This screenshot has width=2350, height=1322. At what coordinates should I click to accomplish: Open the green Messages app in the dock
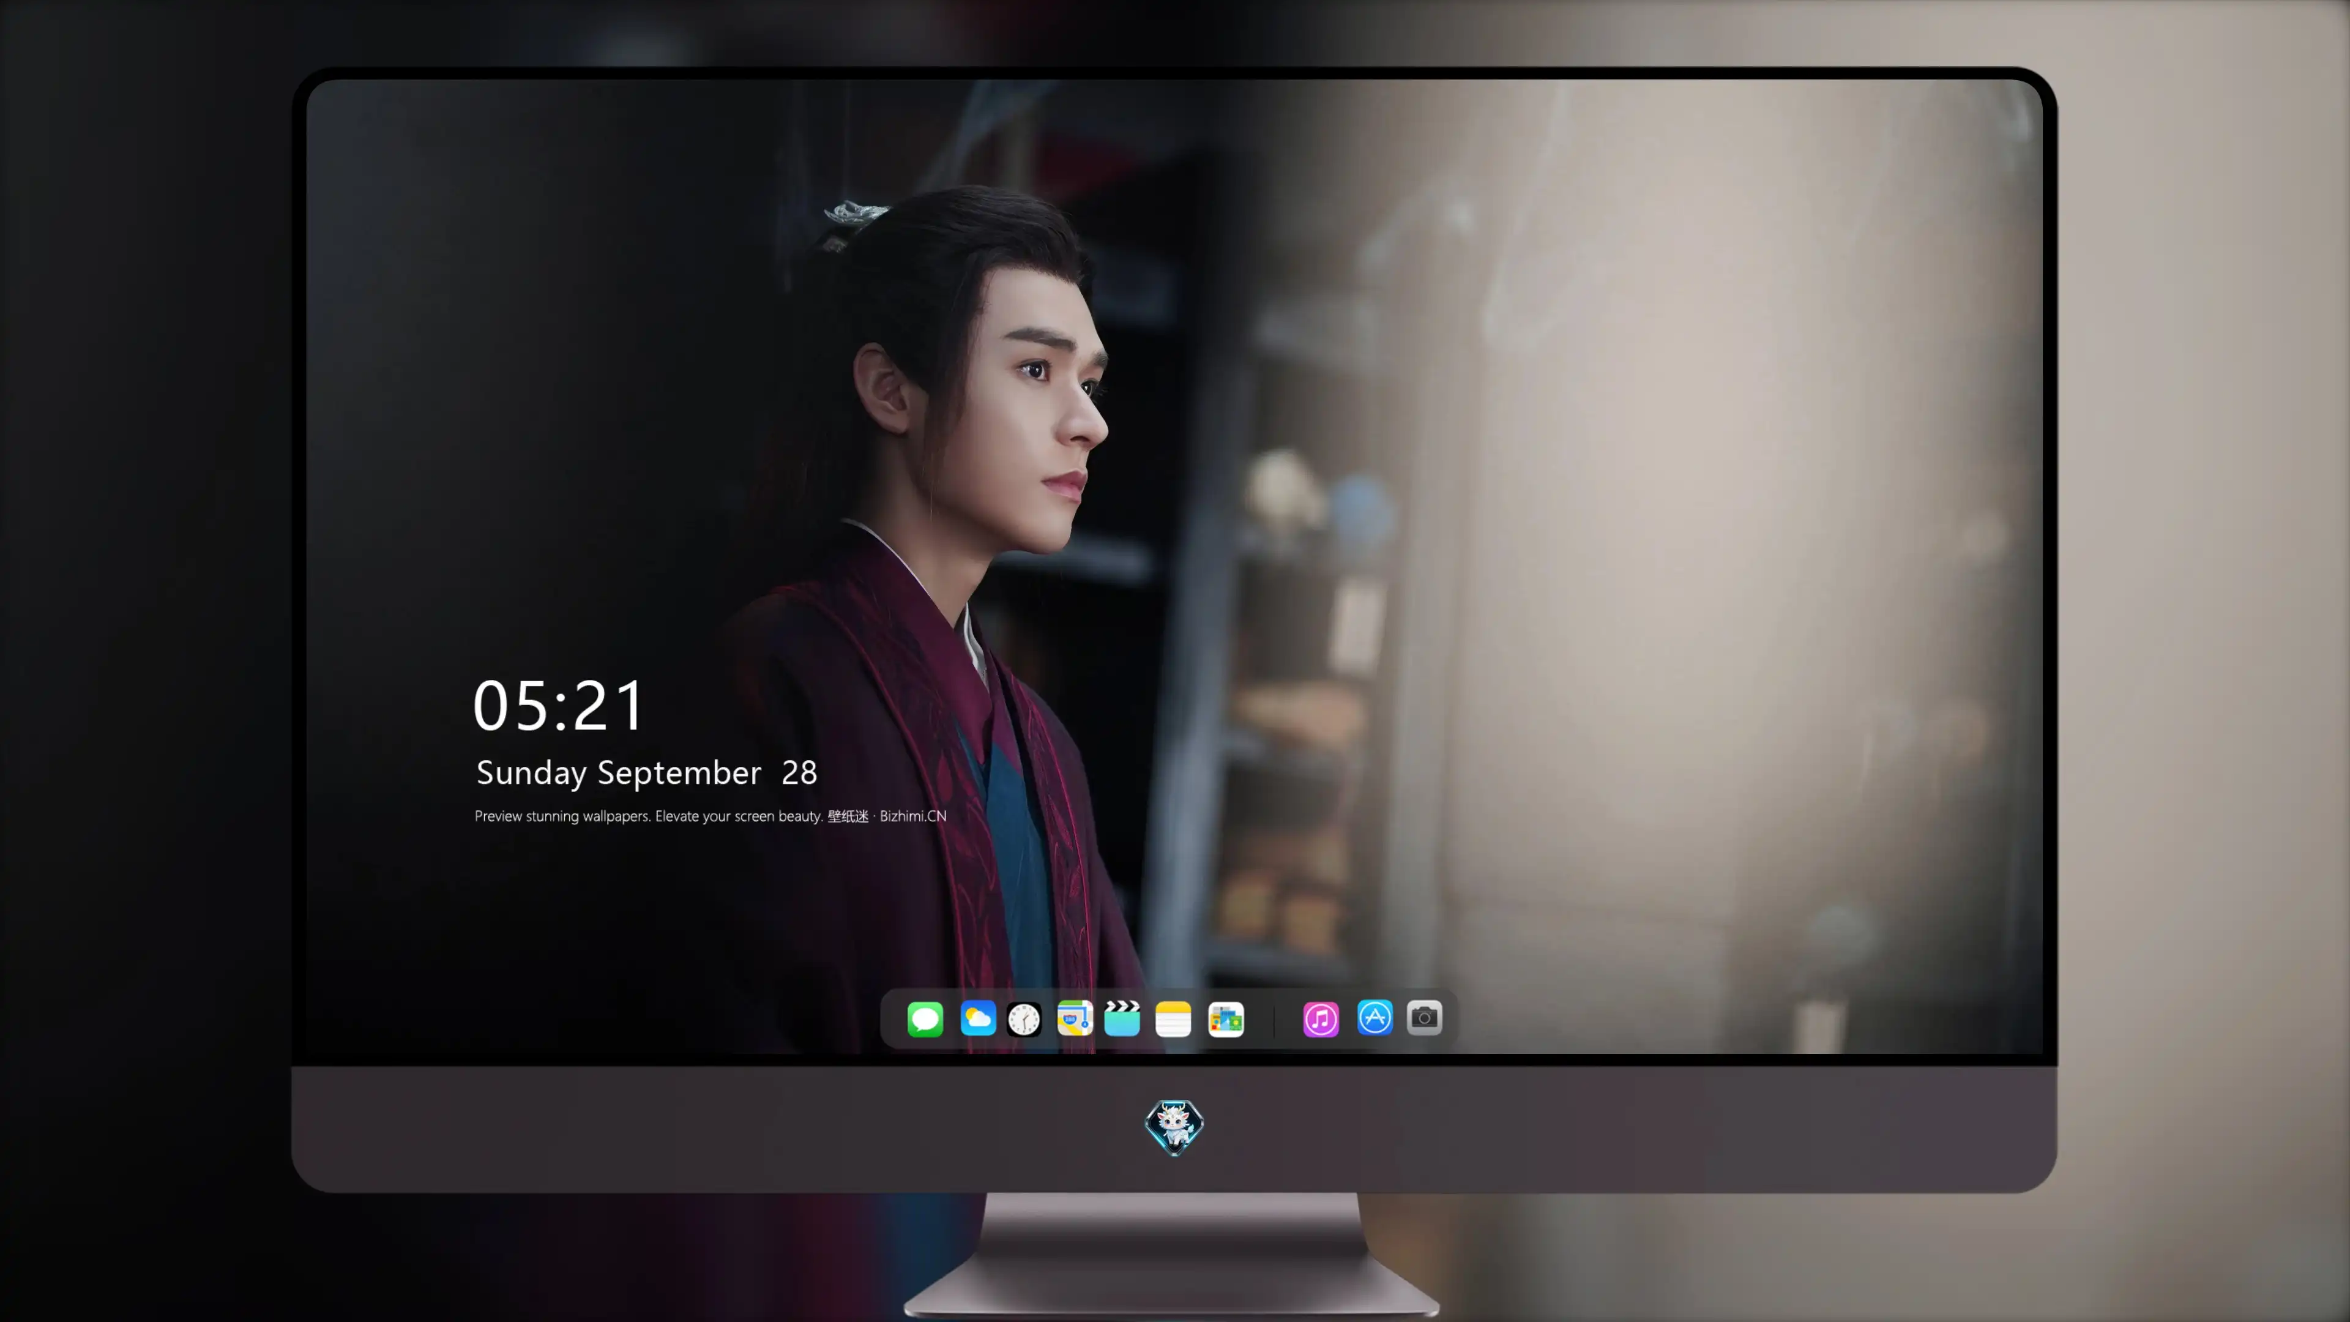click(925, 1019)
